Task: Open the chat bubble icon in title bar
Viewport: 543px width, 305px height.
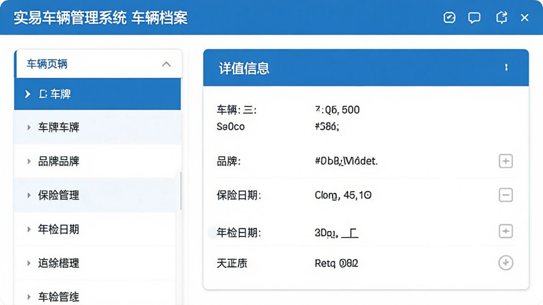Action: pyautogui.click(x=474, y=17)
